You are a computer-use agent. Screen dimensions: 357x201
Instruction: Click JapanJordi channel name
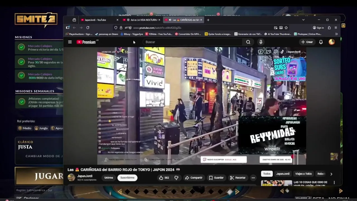coord(85,176)
